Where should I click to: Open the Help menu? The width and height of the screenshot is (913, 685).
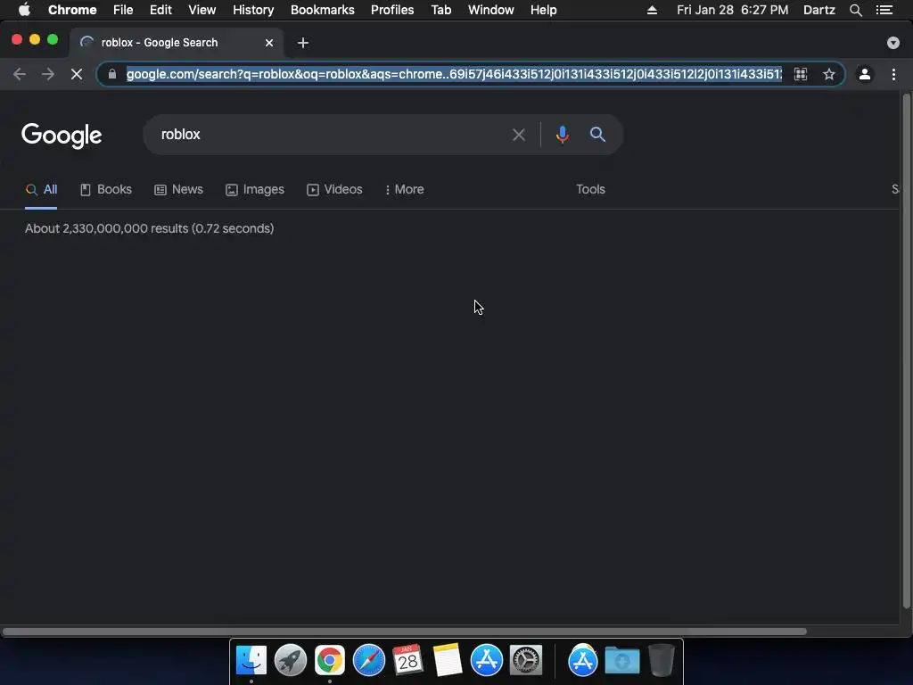tap(543, 10)
